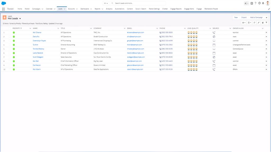Click Darla Ric's green priority indicator
Viewport: 271px width, 152px height.
point(14,37)
